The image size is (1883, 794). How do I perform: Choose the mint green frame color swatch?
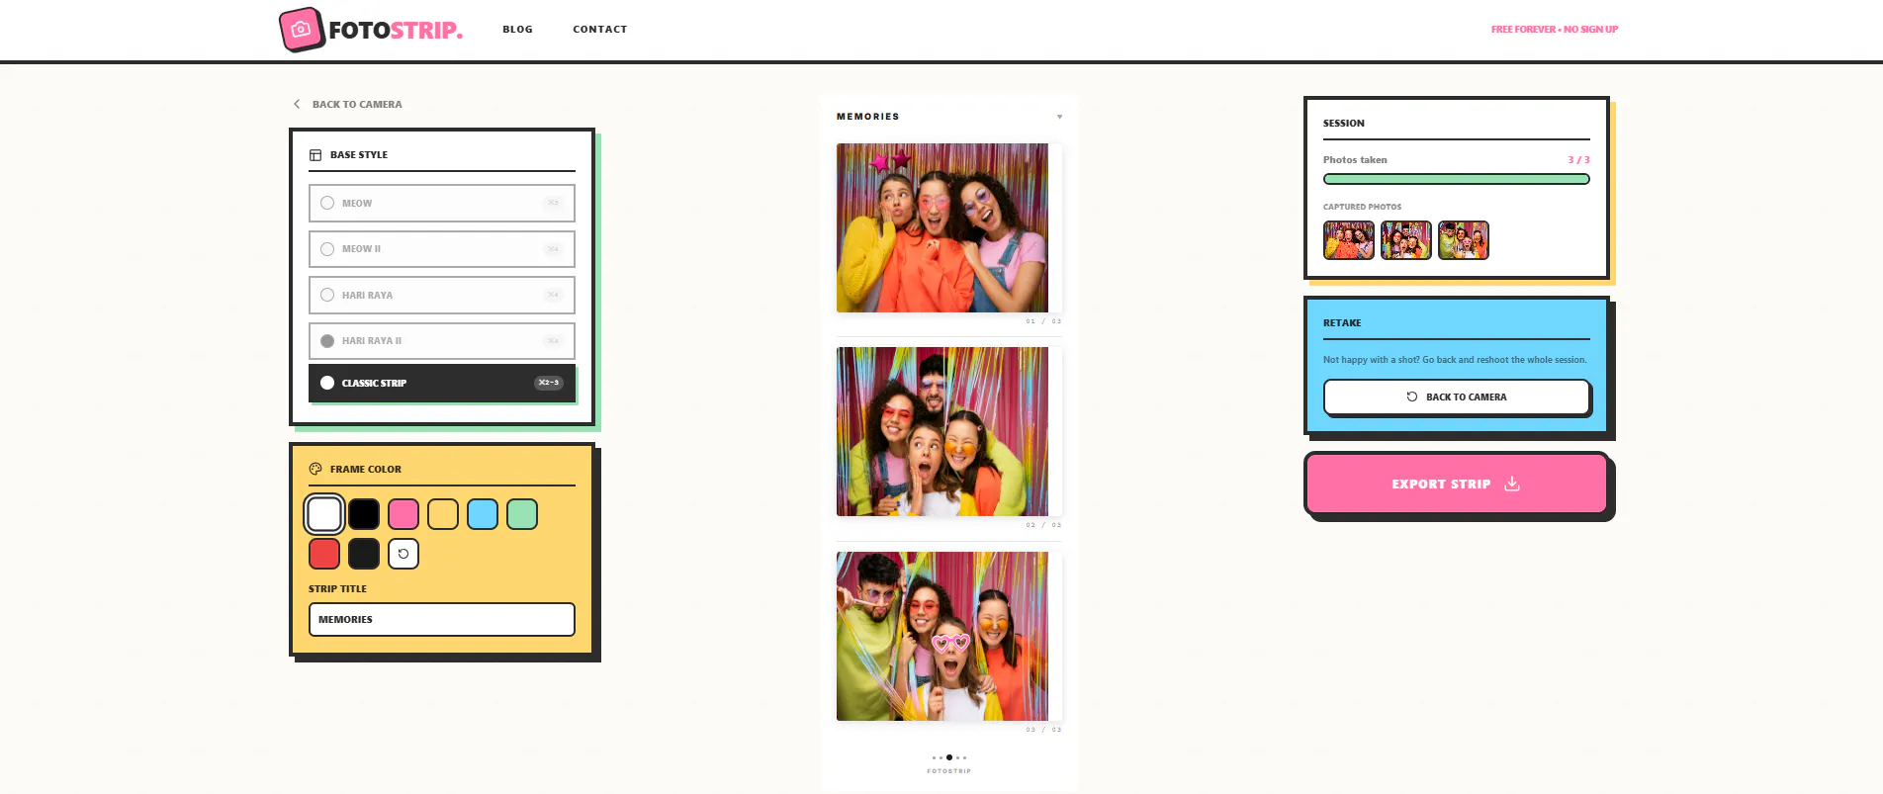(522, 514)
